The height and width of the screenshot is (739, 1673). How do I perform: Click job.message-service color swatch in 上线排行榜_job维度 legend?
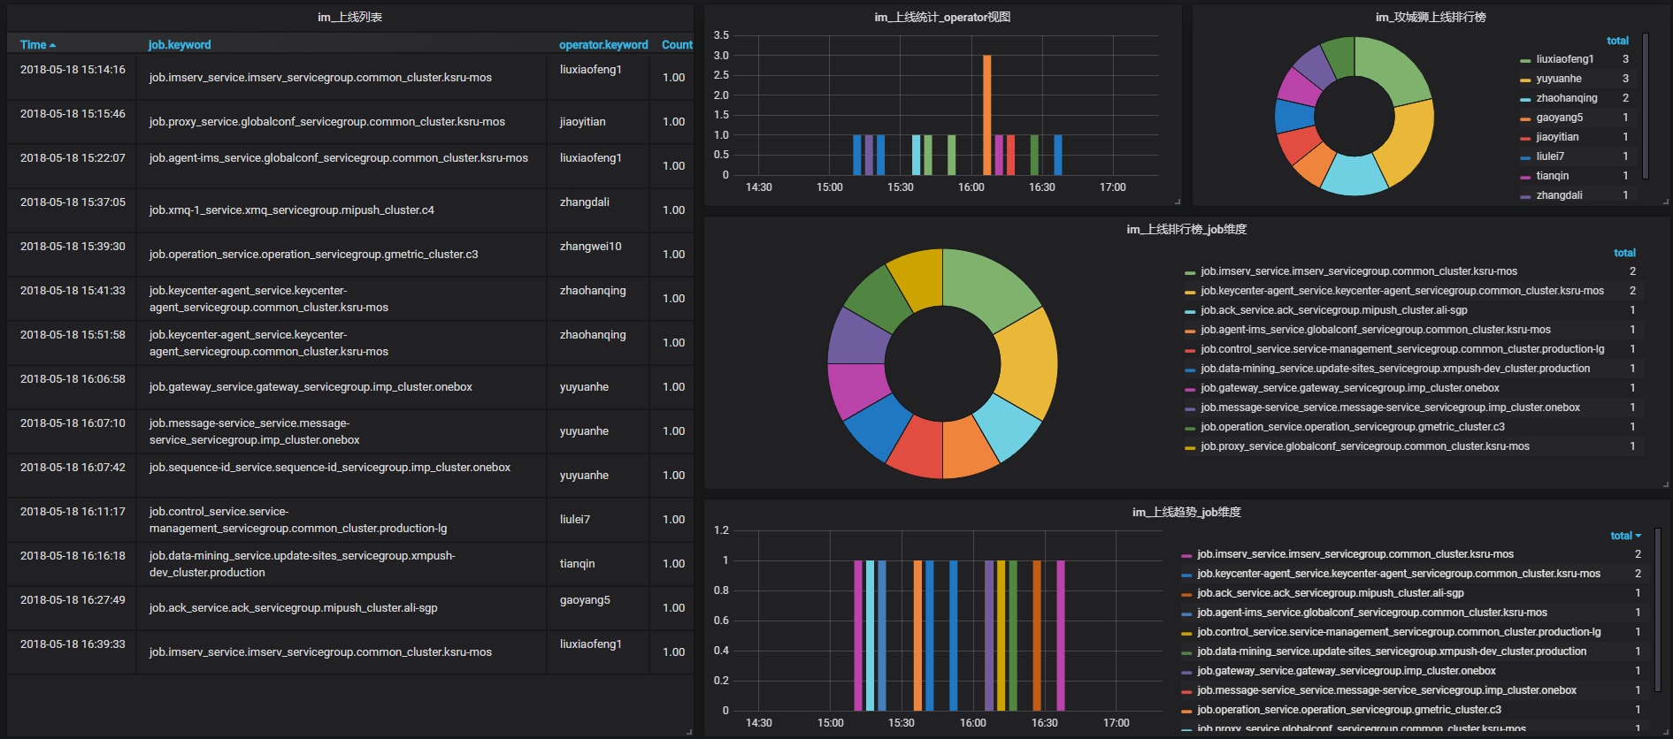click(1190, 408)
